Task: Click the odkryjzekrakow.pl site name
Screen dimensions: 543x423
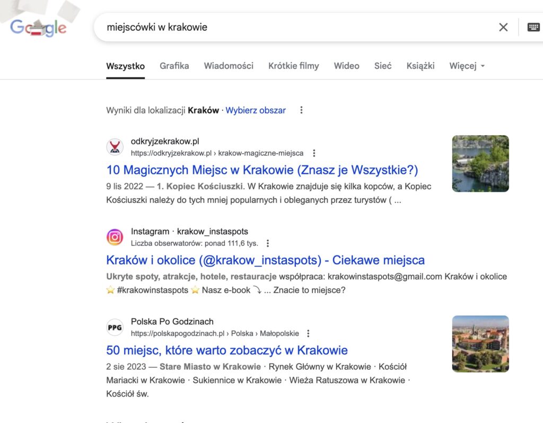Action: 165,141
